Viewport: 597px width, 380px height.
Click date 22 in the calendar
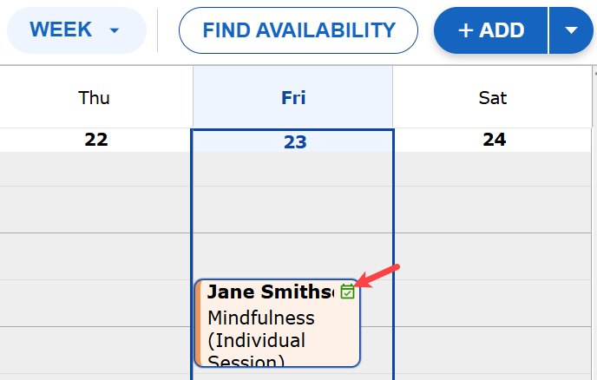point(95,140)
